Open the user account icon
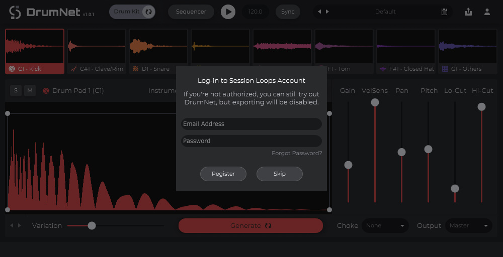The image size is (503, 257). pos(487,12)
